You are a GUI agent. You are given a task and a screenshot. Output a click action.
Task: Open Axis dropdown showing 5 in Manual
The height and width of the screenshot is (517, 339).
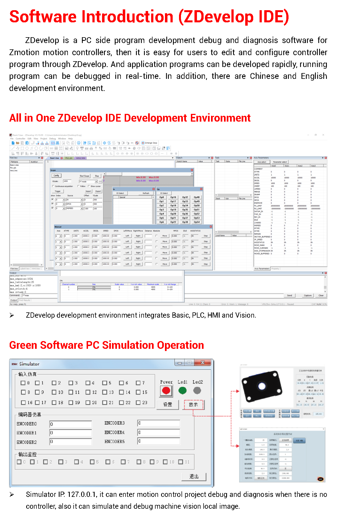coord(61,264)
